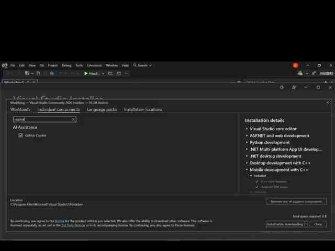Click the AI Assistance group heading
Image resolution: width=335 pixels, height=251 pixels.
25,128
